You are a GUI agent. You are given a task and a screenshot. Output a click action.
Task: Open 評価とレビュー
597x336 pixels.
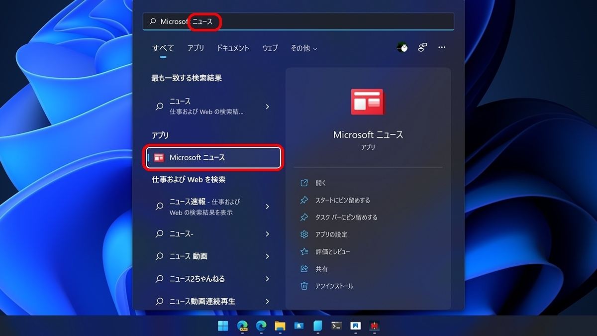click(333, 252)
